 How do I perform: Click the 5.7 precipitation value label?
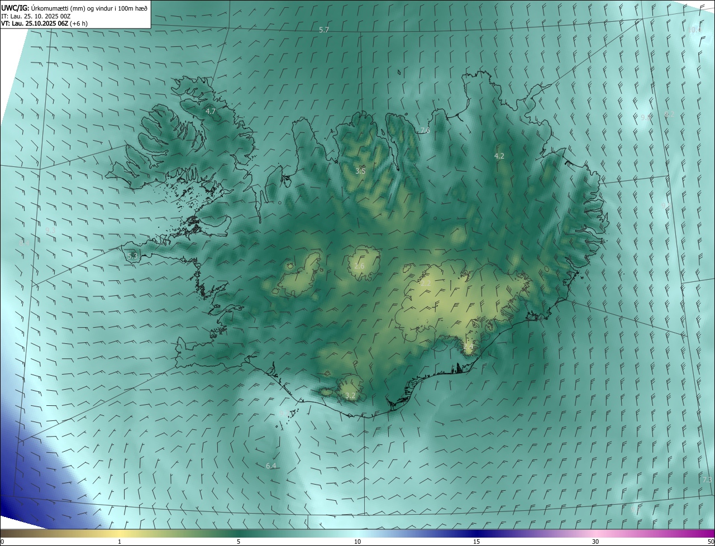click(x=324, y=30)
